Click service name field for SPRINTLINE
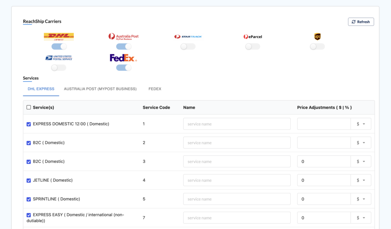391x229 pixels. 237,199
